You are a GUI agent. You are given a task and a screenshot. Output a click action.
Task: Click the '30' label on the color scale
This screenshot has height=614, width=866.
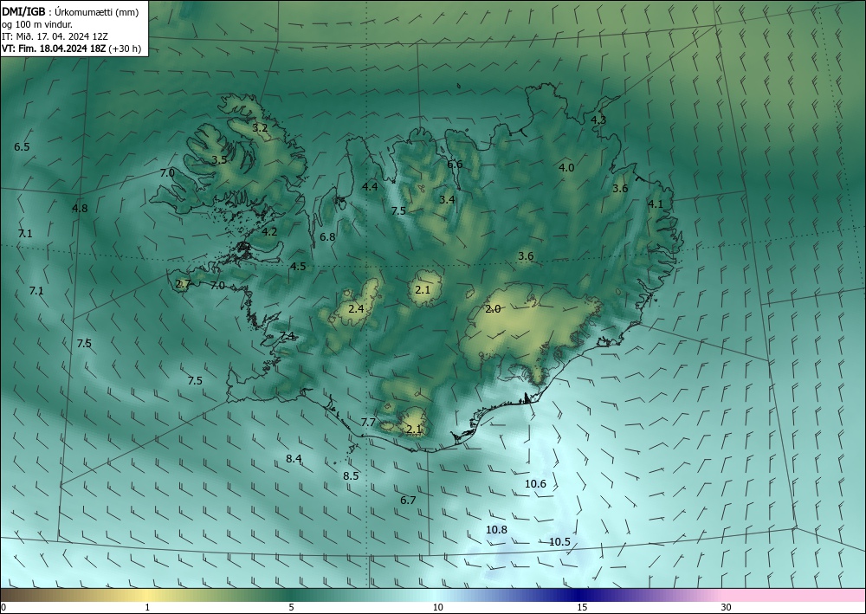point(727,607)
